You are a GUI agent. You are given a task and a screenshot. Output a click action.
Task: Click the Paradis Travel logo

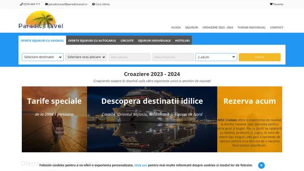coord(41,20)
